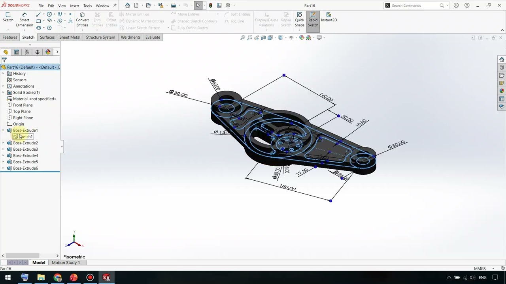This screenshot has height=284, width=506.
Task: Open the DisplayManager tab
Action: point(48,52)
